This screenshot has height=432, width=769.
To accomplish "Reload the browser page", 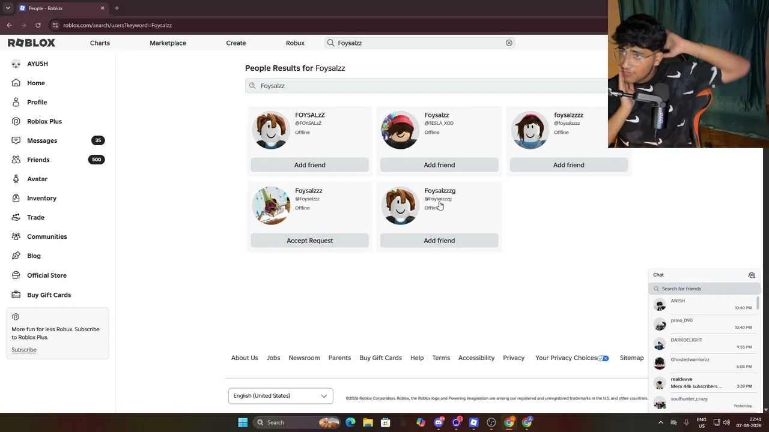I will (x=38, y=25).
